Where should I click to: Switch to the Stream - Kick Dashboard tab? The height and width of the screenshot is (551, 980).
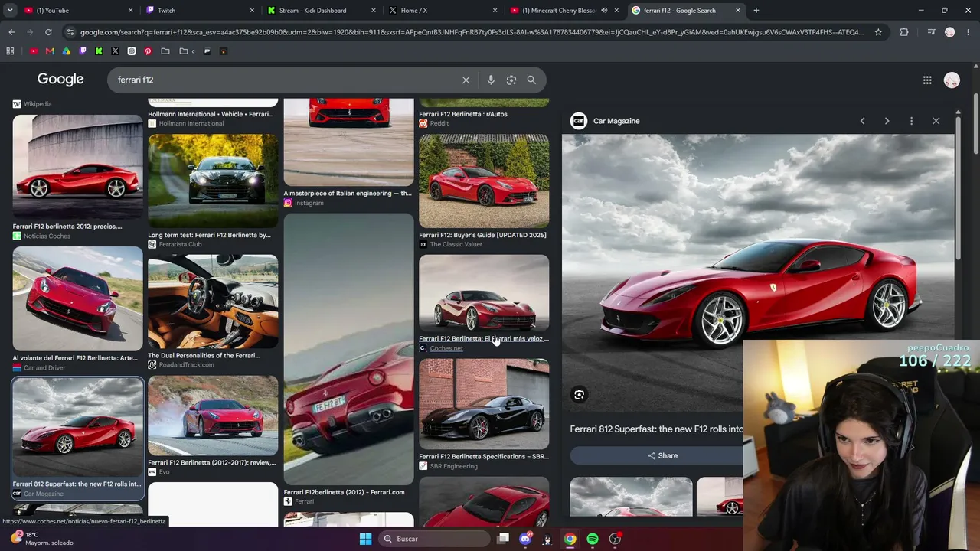coord(322,11)
